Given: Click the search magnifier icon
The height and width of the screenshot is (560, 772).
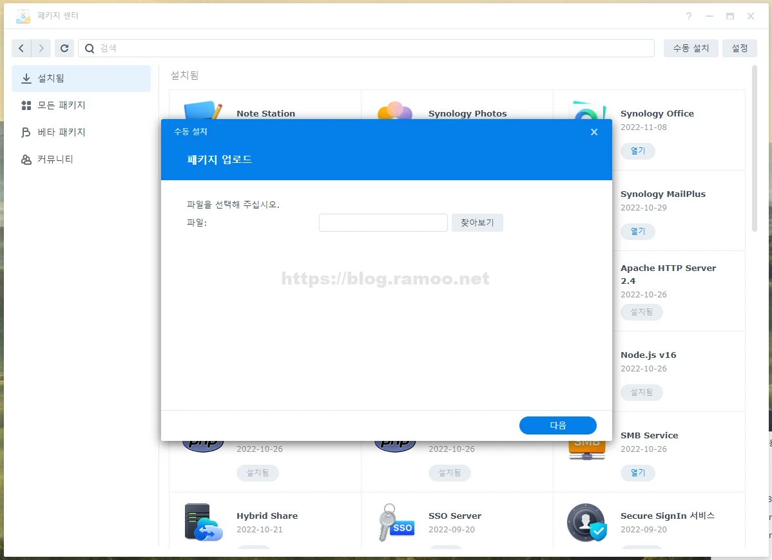Looking at the screenshot, I should (x=90, y=48).
